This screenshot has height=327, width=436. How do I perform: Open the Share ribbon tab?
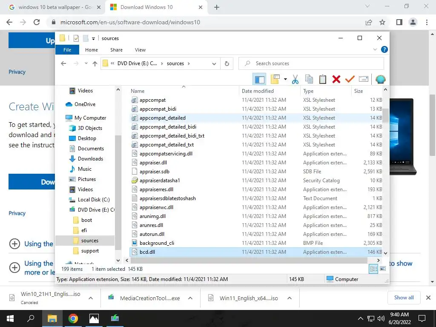tap(116, 50)
